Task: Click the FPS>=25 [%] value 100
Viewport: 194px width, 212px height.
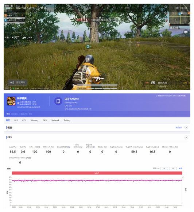Action: (48, 152)
